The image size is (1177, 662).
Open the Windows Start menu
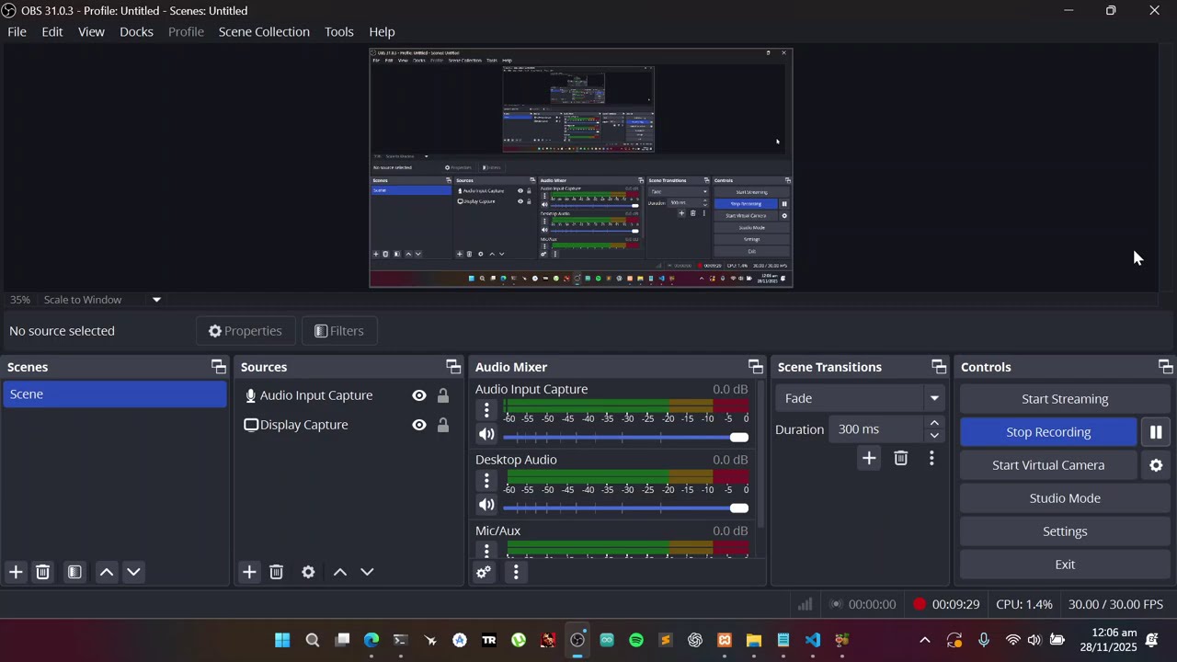[282, 640]
